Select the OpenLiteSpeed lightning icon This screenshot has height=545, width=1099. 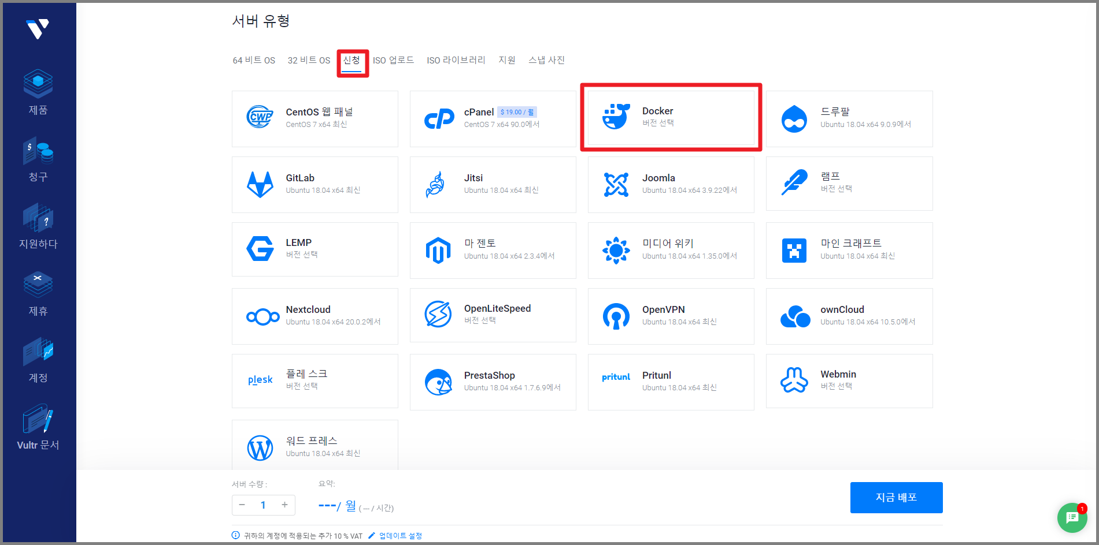(x=438, y=314)
